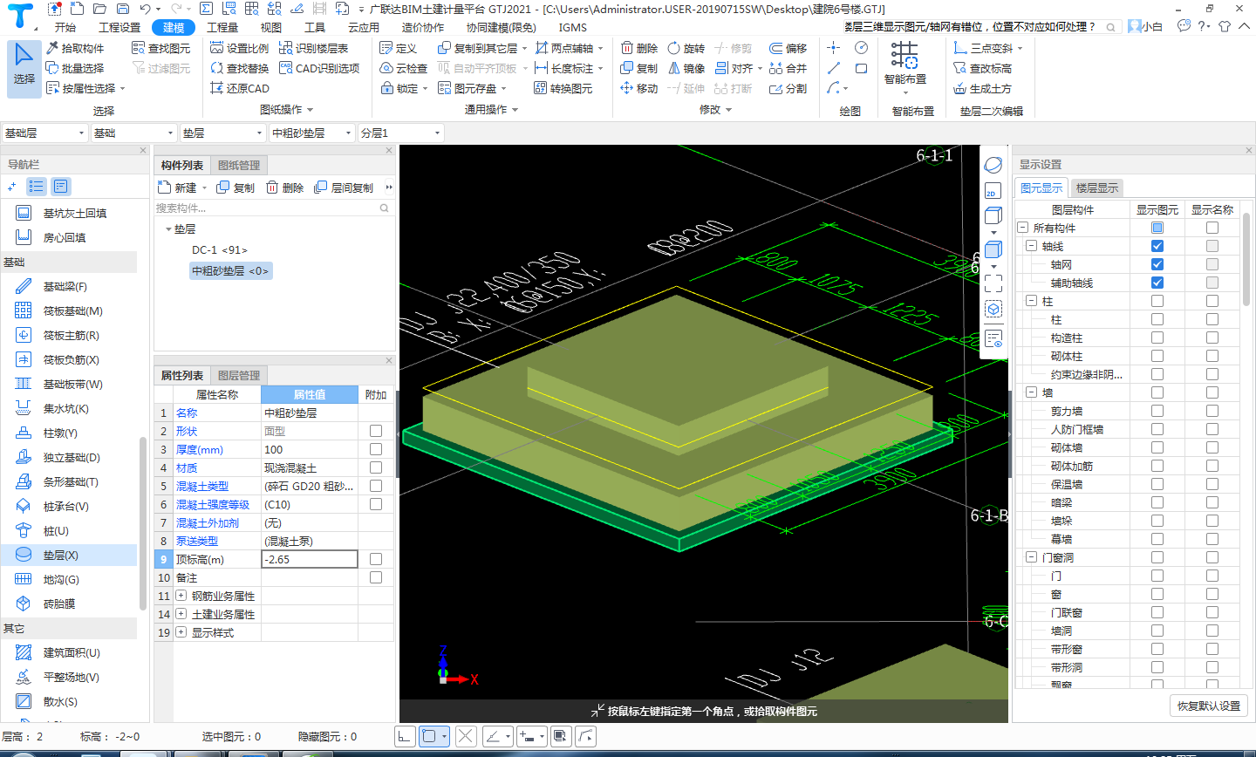
Task: Click 查找替换 find and replace
Action: pos(240,68)
